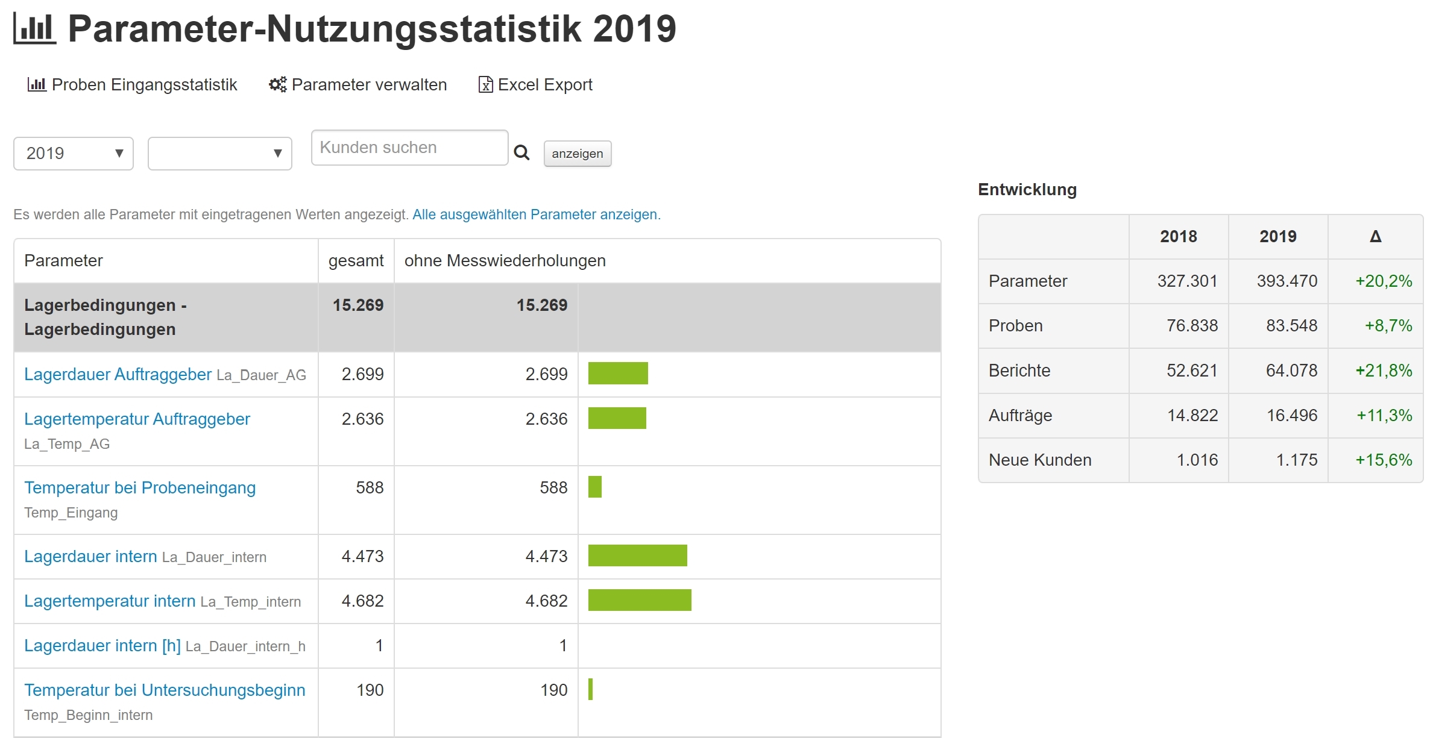
Task: Open Lagertemperatur intern parameter link
Action: [110, 601]
